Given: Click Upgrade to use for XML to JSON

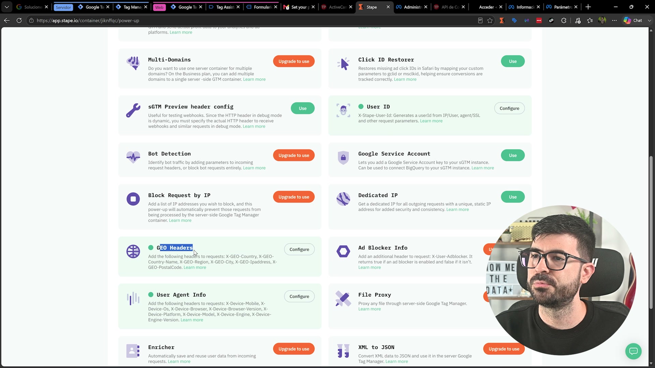Looking at the screenshot, I should point(504,349).
